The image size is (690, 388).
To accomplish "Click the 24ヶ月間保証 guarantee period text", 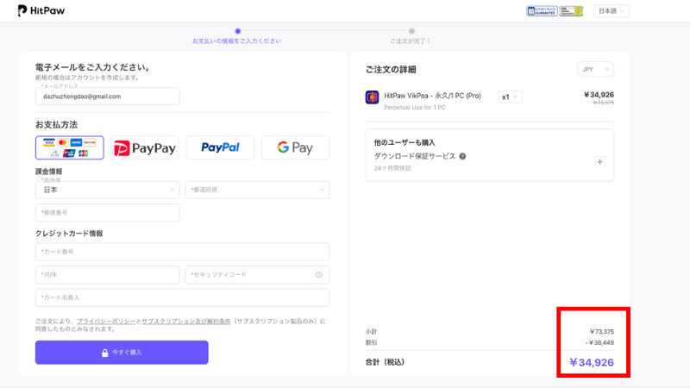I will [392, 168].
